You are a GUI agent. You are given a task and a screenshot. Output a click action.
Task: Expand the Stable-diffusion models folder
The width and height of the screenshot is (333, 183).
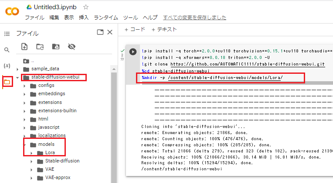pyautogui.click(x=32, y=161)
